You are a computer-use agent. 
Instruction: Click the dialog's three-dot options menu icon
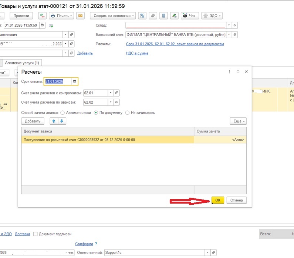[230, 72]
